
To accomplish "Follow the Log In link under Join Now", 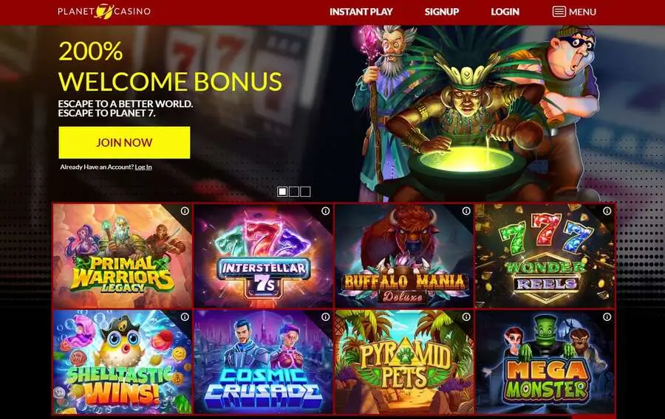I will coord(143,167).
